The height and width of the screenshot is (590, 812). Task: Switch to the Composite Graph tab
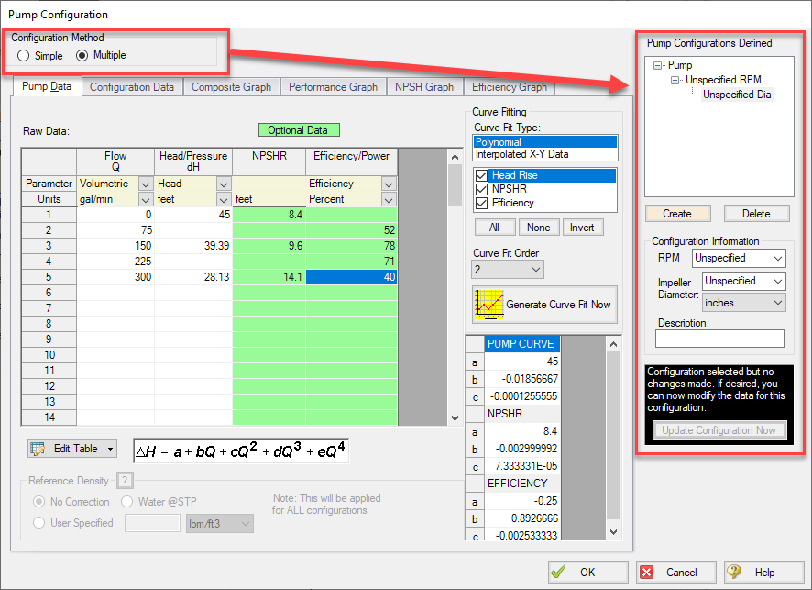[x=231, y=87]
